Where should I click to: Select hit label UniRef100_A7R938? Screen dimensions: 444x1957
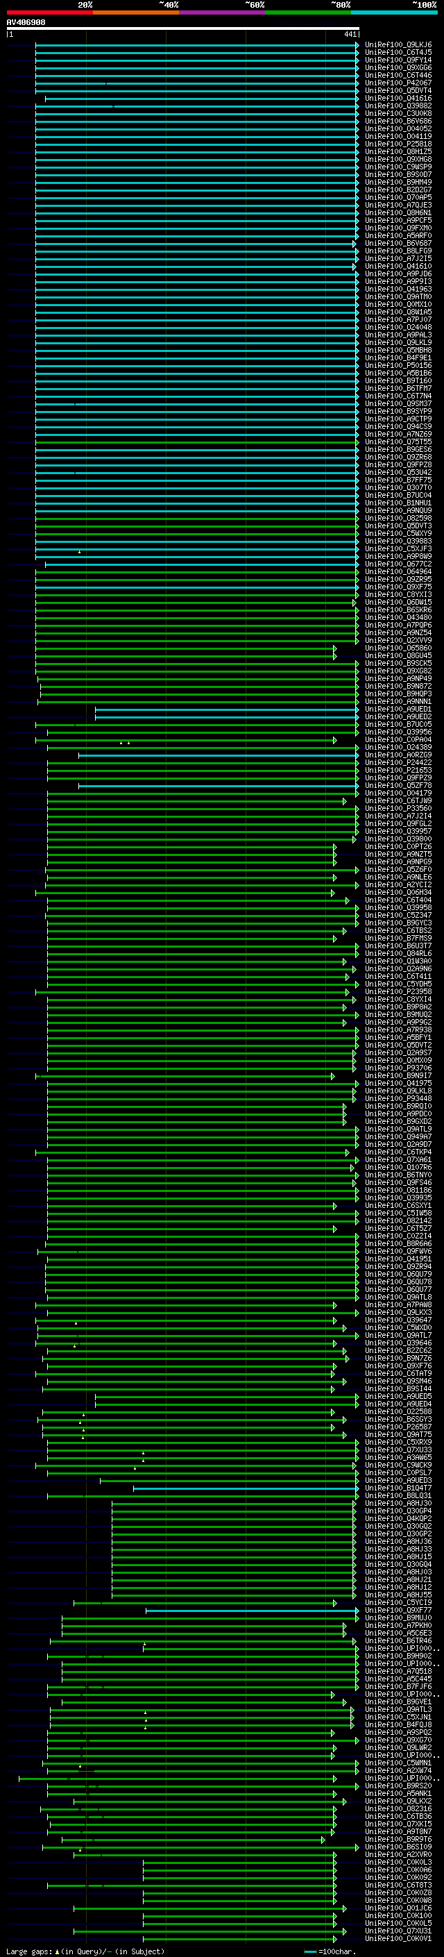(398, 1030)
